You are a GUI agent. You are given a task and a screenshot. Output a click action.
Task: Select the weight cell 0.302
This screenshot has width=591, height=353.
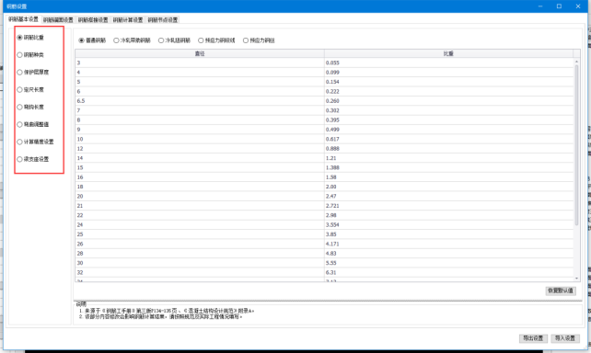(x=448, y=110)
